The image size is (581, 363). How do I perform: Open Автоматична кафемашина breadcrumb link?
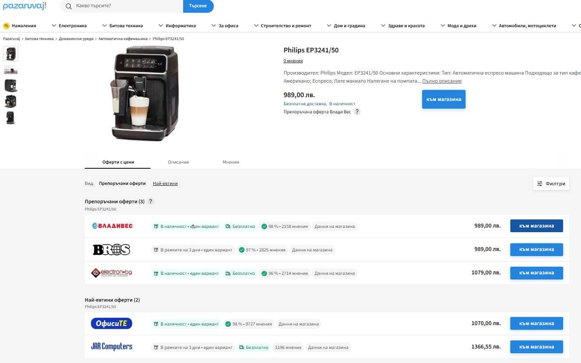click(x=123, y=39)
